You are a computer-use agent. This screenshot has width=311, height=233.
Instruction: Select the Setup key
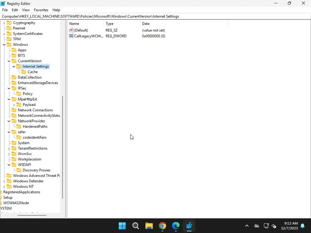(8, 198)
